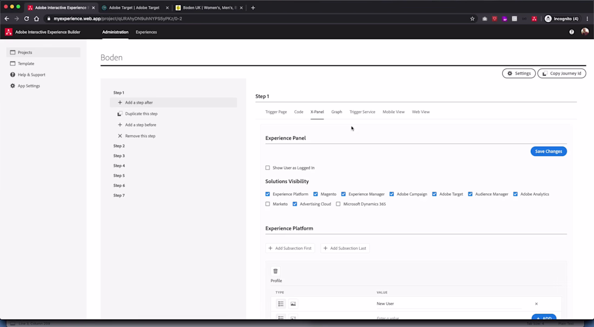Viewport: 594px width, 327px height.
Task: Toggle the Audience Manager checkbox
Action: (470, 194)
